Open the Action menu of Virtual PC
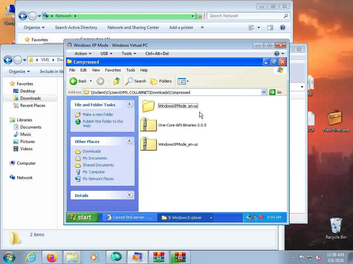The width and height of the screenshot is (353, 264). pyautogui.click(x=83, y=53)
